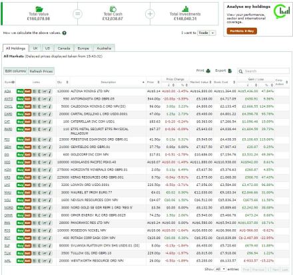Sort by the Qty column arrows
Image resolution: width=293 pixels, height=275 pixels.
[x=67, y=82]
